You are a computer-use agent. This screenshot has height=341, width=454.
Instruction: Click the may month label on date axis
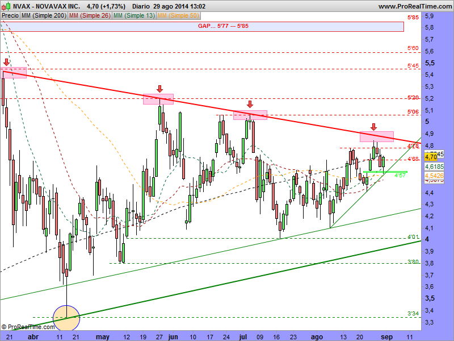pyautogui.click(x=103, y=337)
